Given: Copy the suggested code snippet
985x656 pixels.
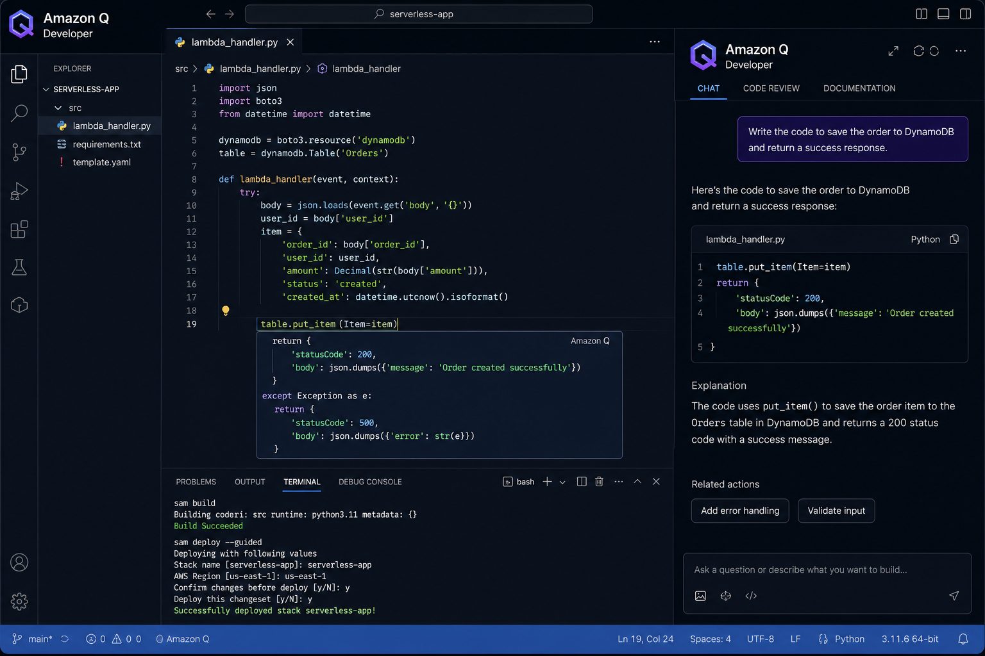Looking at the screenshot, I should pyautogui.click(x=954, y=239).
